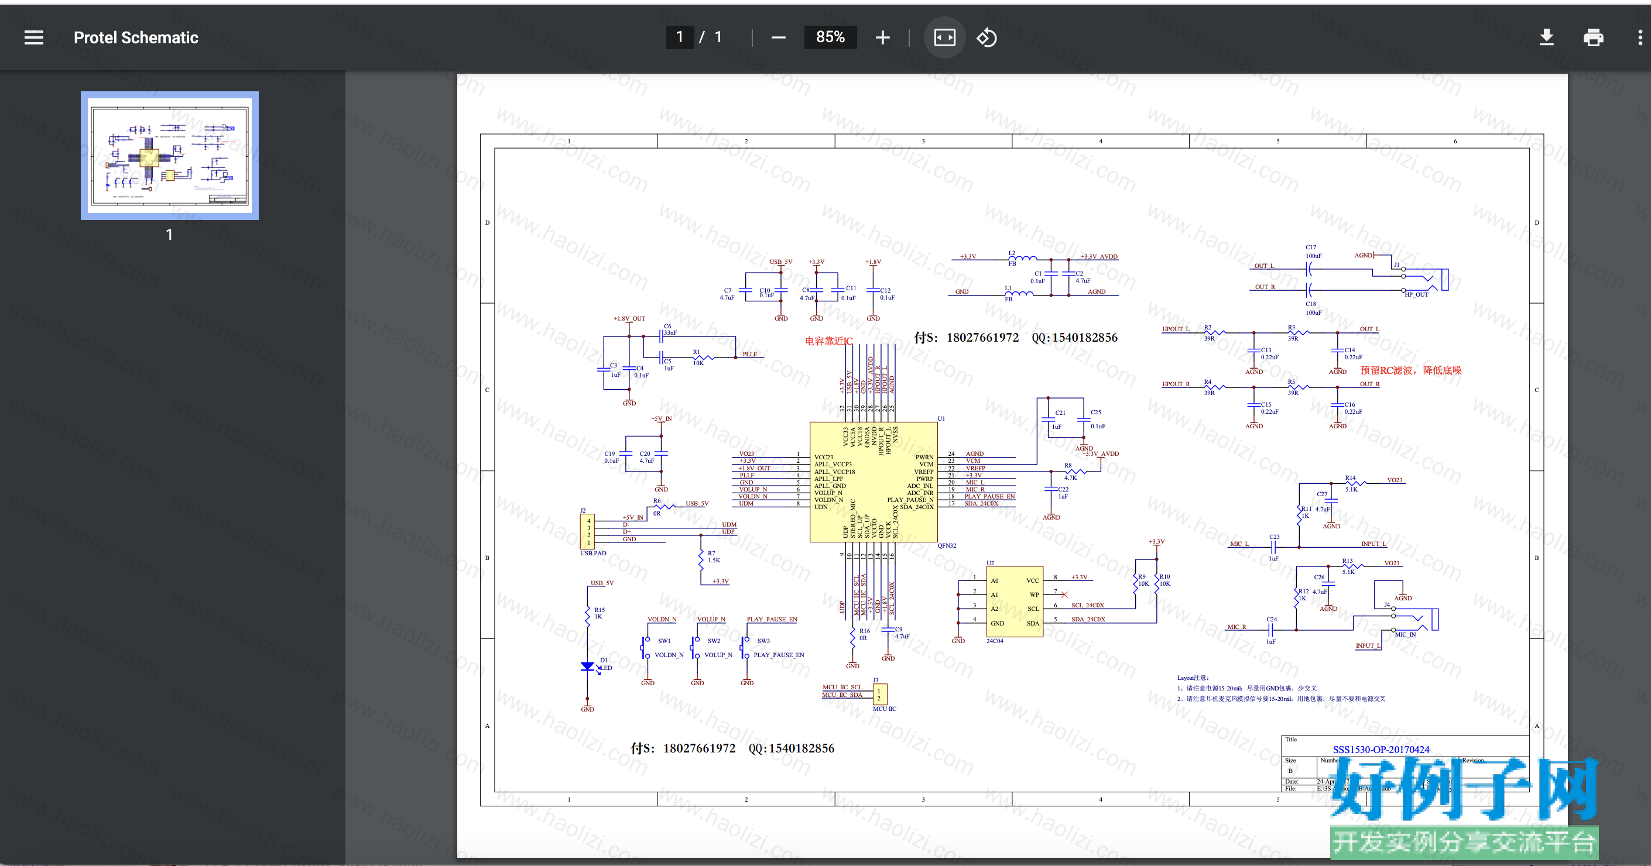Image resolution: width=1651 pixels, height=866 pixels.
Task: Click the USB PAD connector J2
Action: point(587,532)
